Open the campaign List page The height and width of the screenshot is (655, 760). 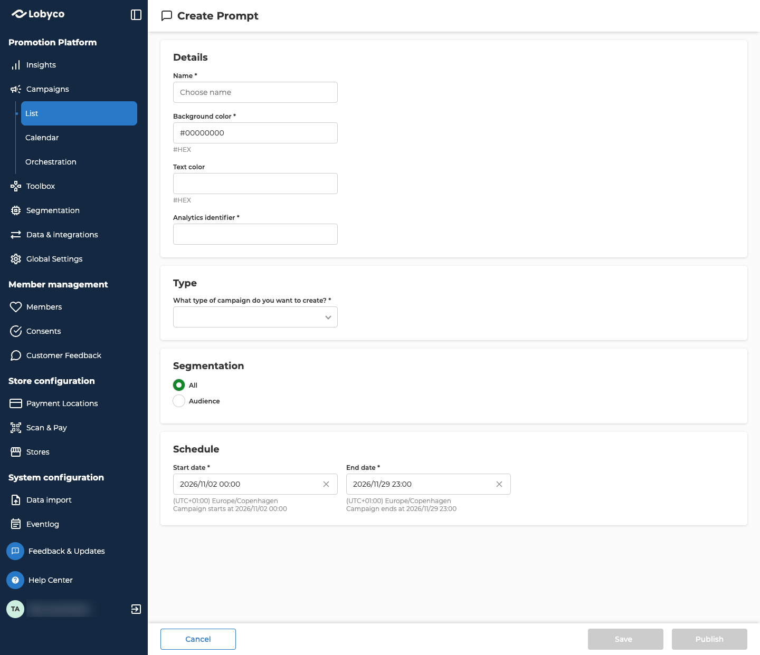(79, 113)
